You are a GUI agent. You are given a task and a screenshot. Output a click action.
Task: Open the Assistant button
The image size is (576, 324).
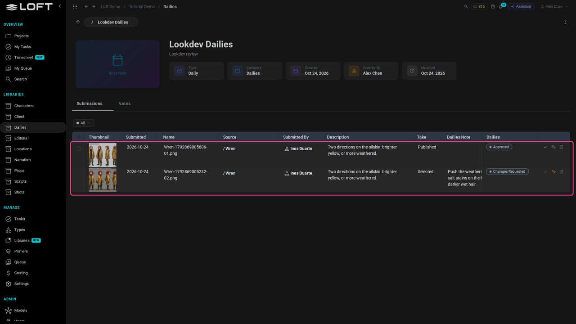click(521, 7)
